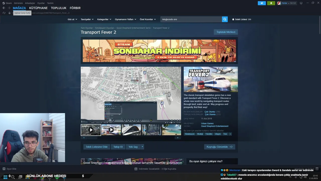The height and width of the screenshot is (181, 321).
Task: Click the Oyun Ekle plus icon
Action: [x=4, y=169]
